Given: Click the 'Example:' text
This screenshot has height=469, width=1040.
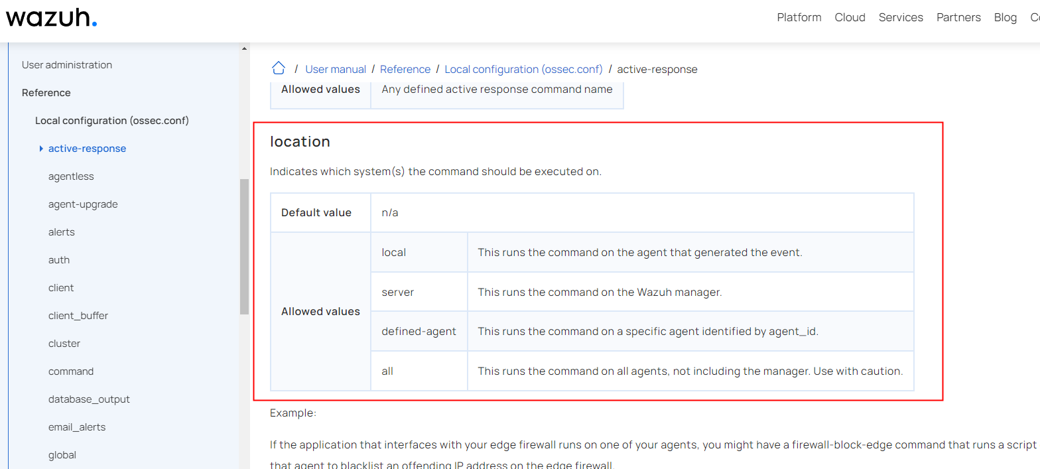Looking at the screenshot, I should point(293,413).
